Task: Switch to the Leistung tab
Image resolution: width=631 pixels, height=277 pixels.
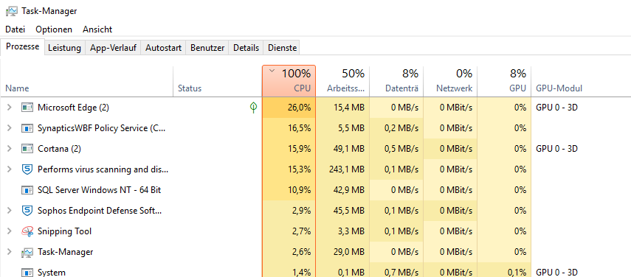Action: pyautogui.click(x=64, y=48)
